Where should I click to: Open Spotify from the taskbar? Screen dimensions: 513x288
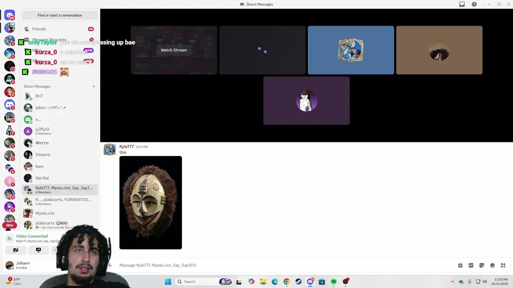coord(334,282)
